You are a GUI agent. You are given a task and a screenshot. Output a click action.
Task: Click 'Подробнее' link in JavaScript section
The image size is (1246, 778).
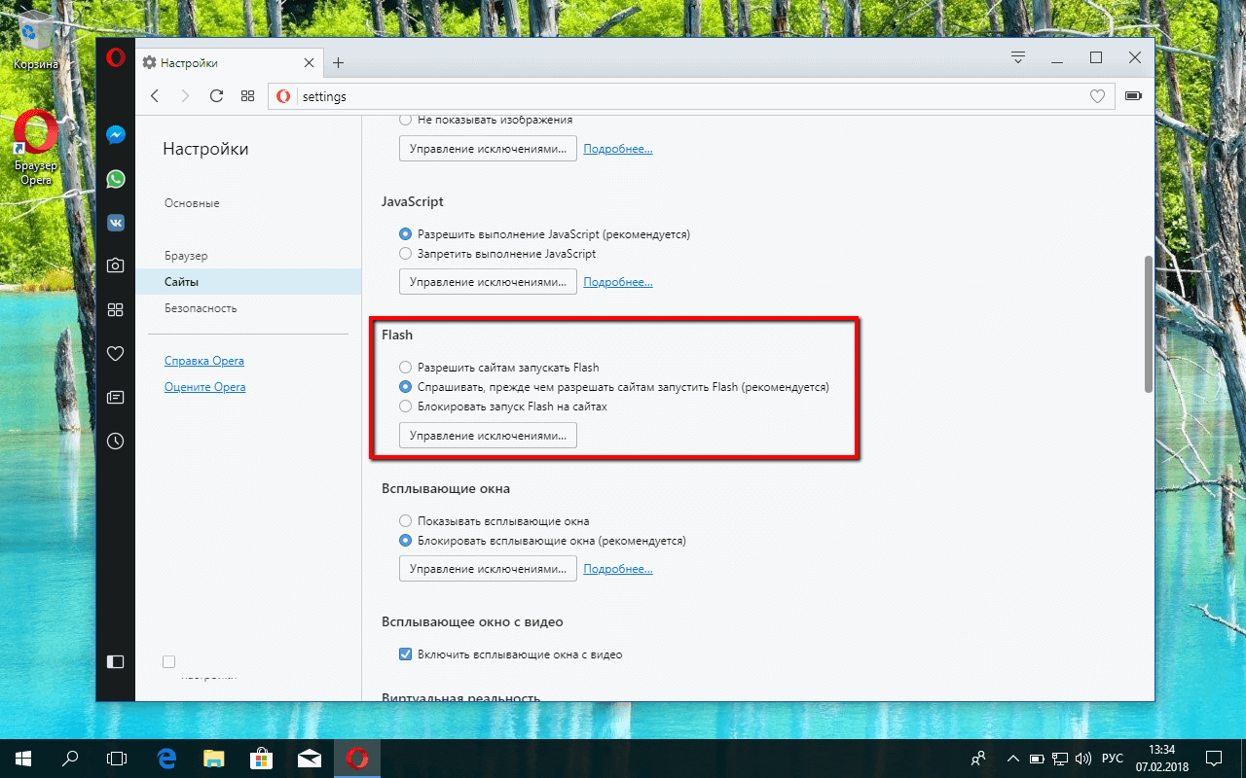618,282
